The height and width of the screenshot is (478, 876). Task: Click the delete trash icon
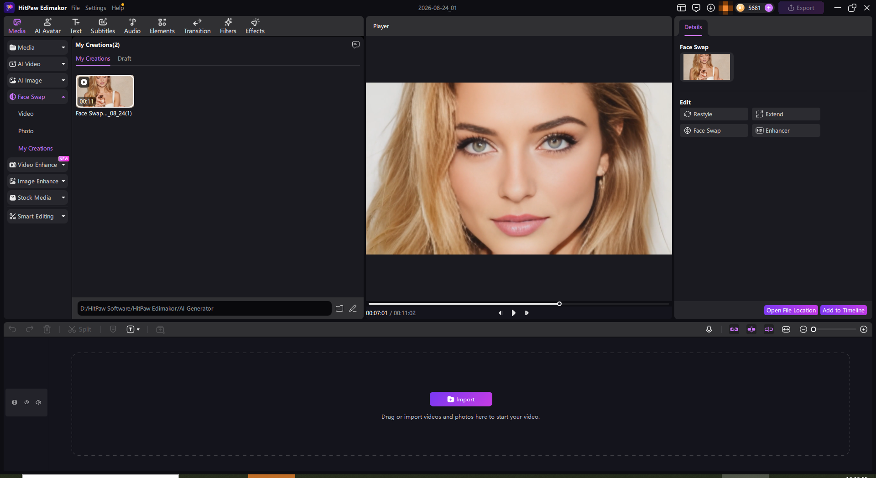click(47, 329)
